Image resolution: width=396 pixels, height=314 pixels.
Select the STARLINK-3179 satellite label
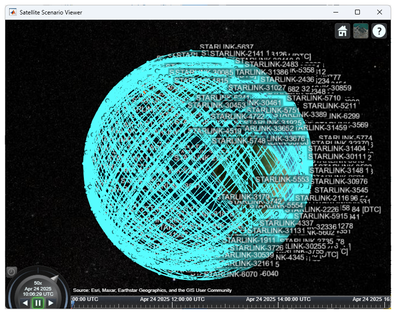click(x=243, y=196)
